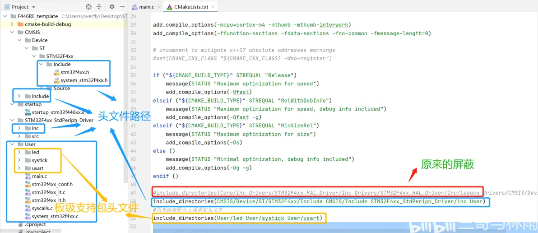Viewport: 538px width, 233px height.
Task: Select the STM32F4xx folder label
Action: 60,56
